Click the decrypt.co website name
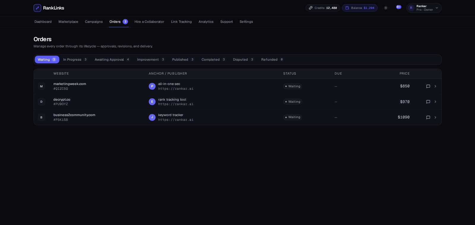This screenshot has height=225, width=475. pyautogui.click(x=62, y=99)
